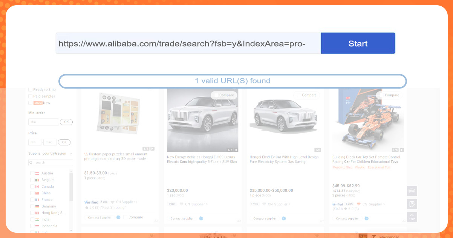
Task: Click OK next to the price range
Action: coord(64,143)
